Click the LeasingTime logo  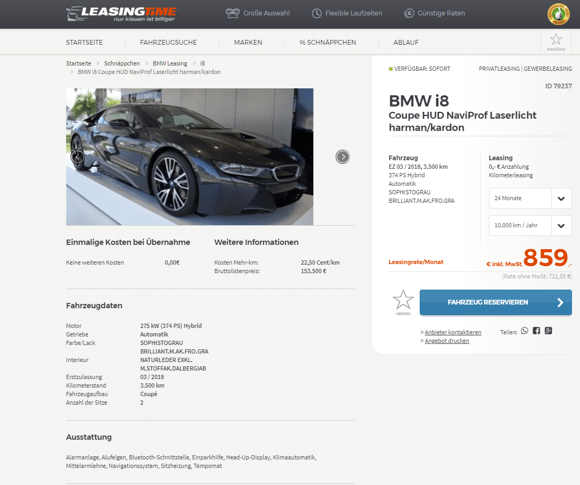click(x=121, y=14)
